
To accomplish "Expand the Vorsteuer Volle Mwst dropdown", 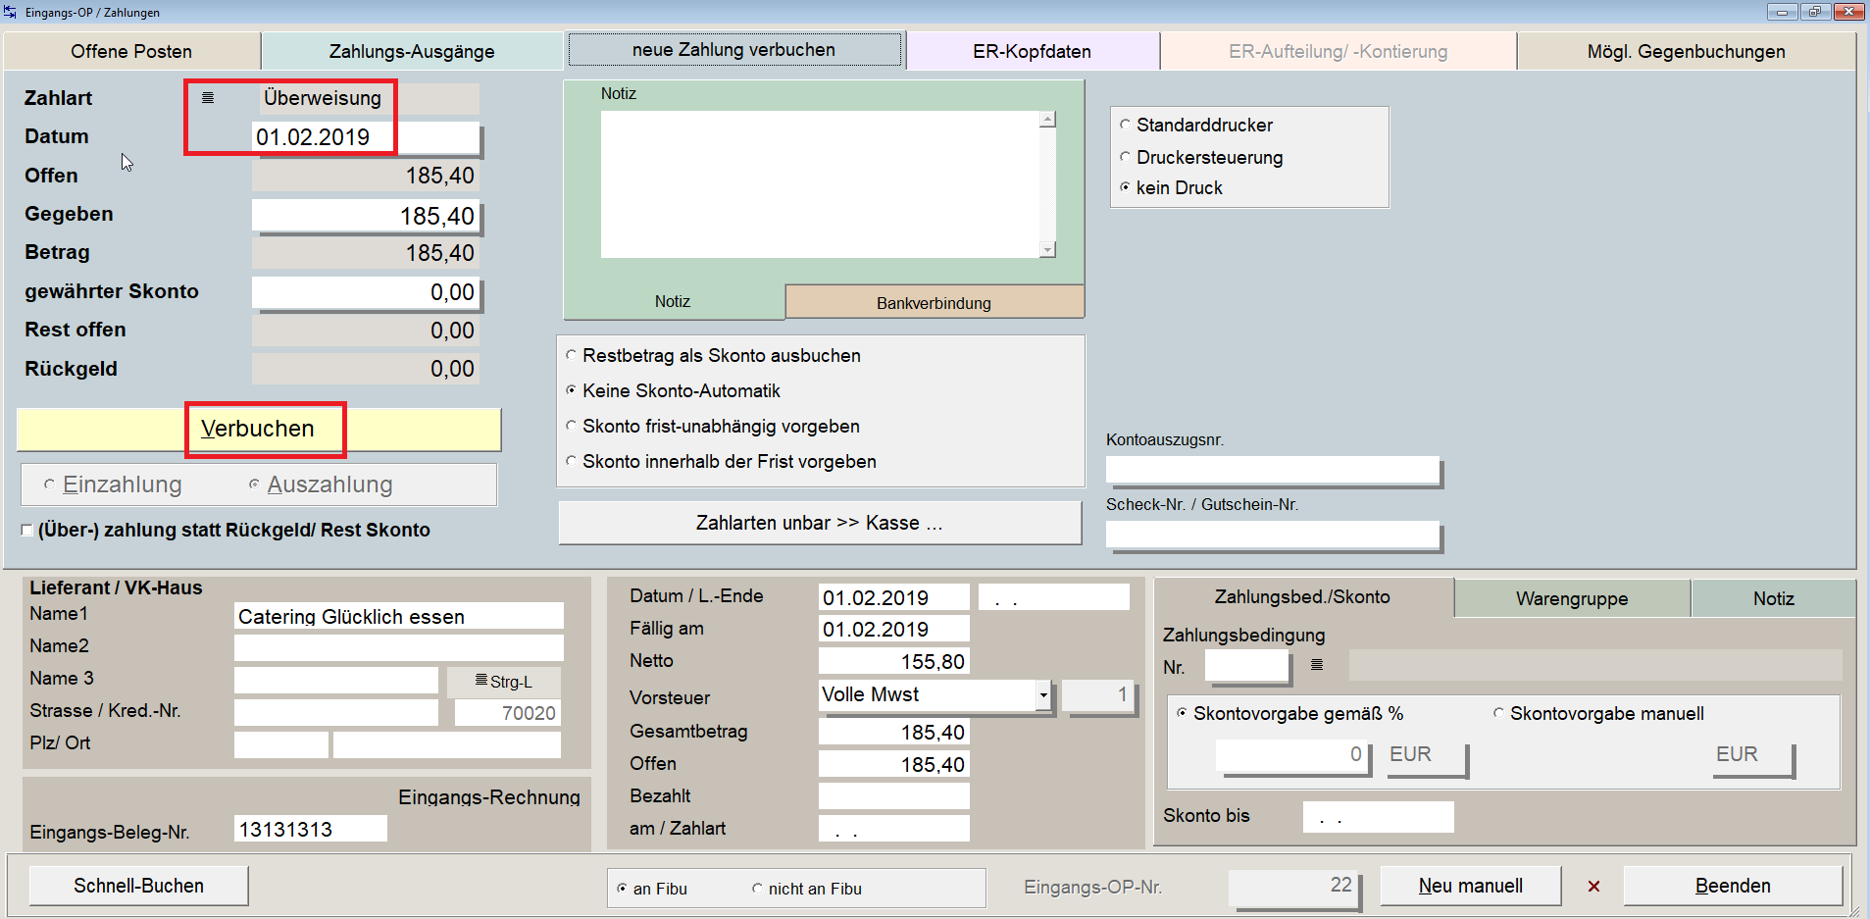I will [x=1042, y=695].
